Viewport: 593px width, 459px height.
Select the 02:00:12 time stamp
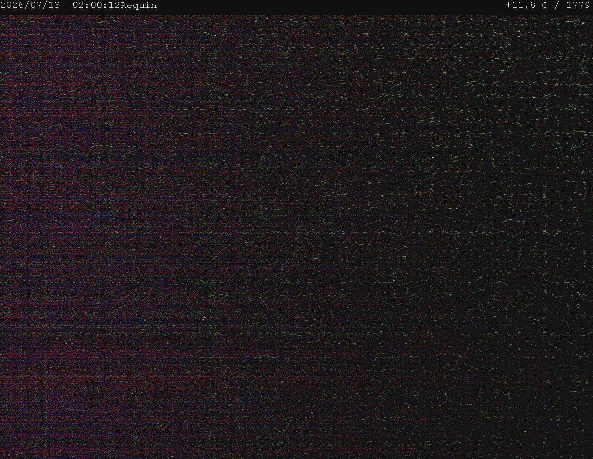pyautogui.click(x=96, y=6)
